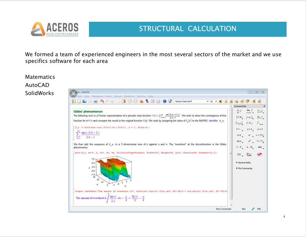Viewport: 306px width, 237px height.
Task: Click the red Undo arrow icon
Action: coord(102,101)
